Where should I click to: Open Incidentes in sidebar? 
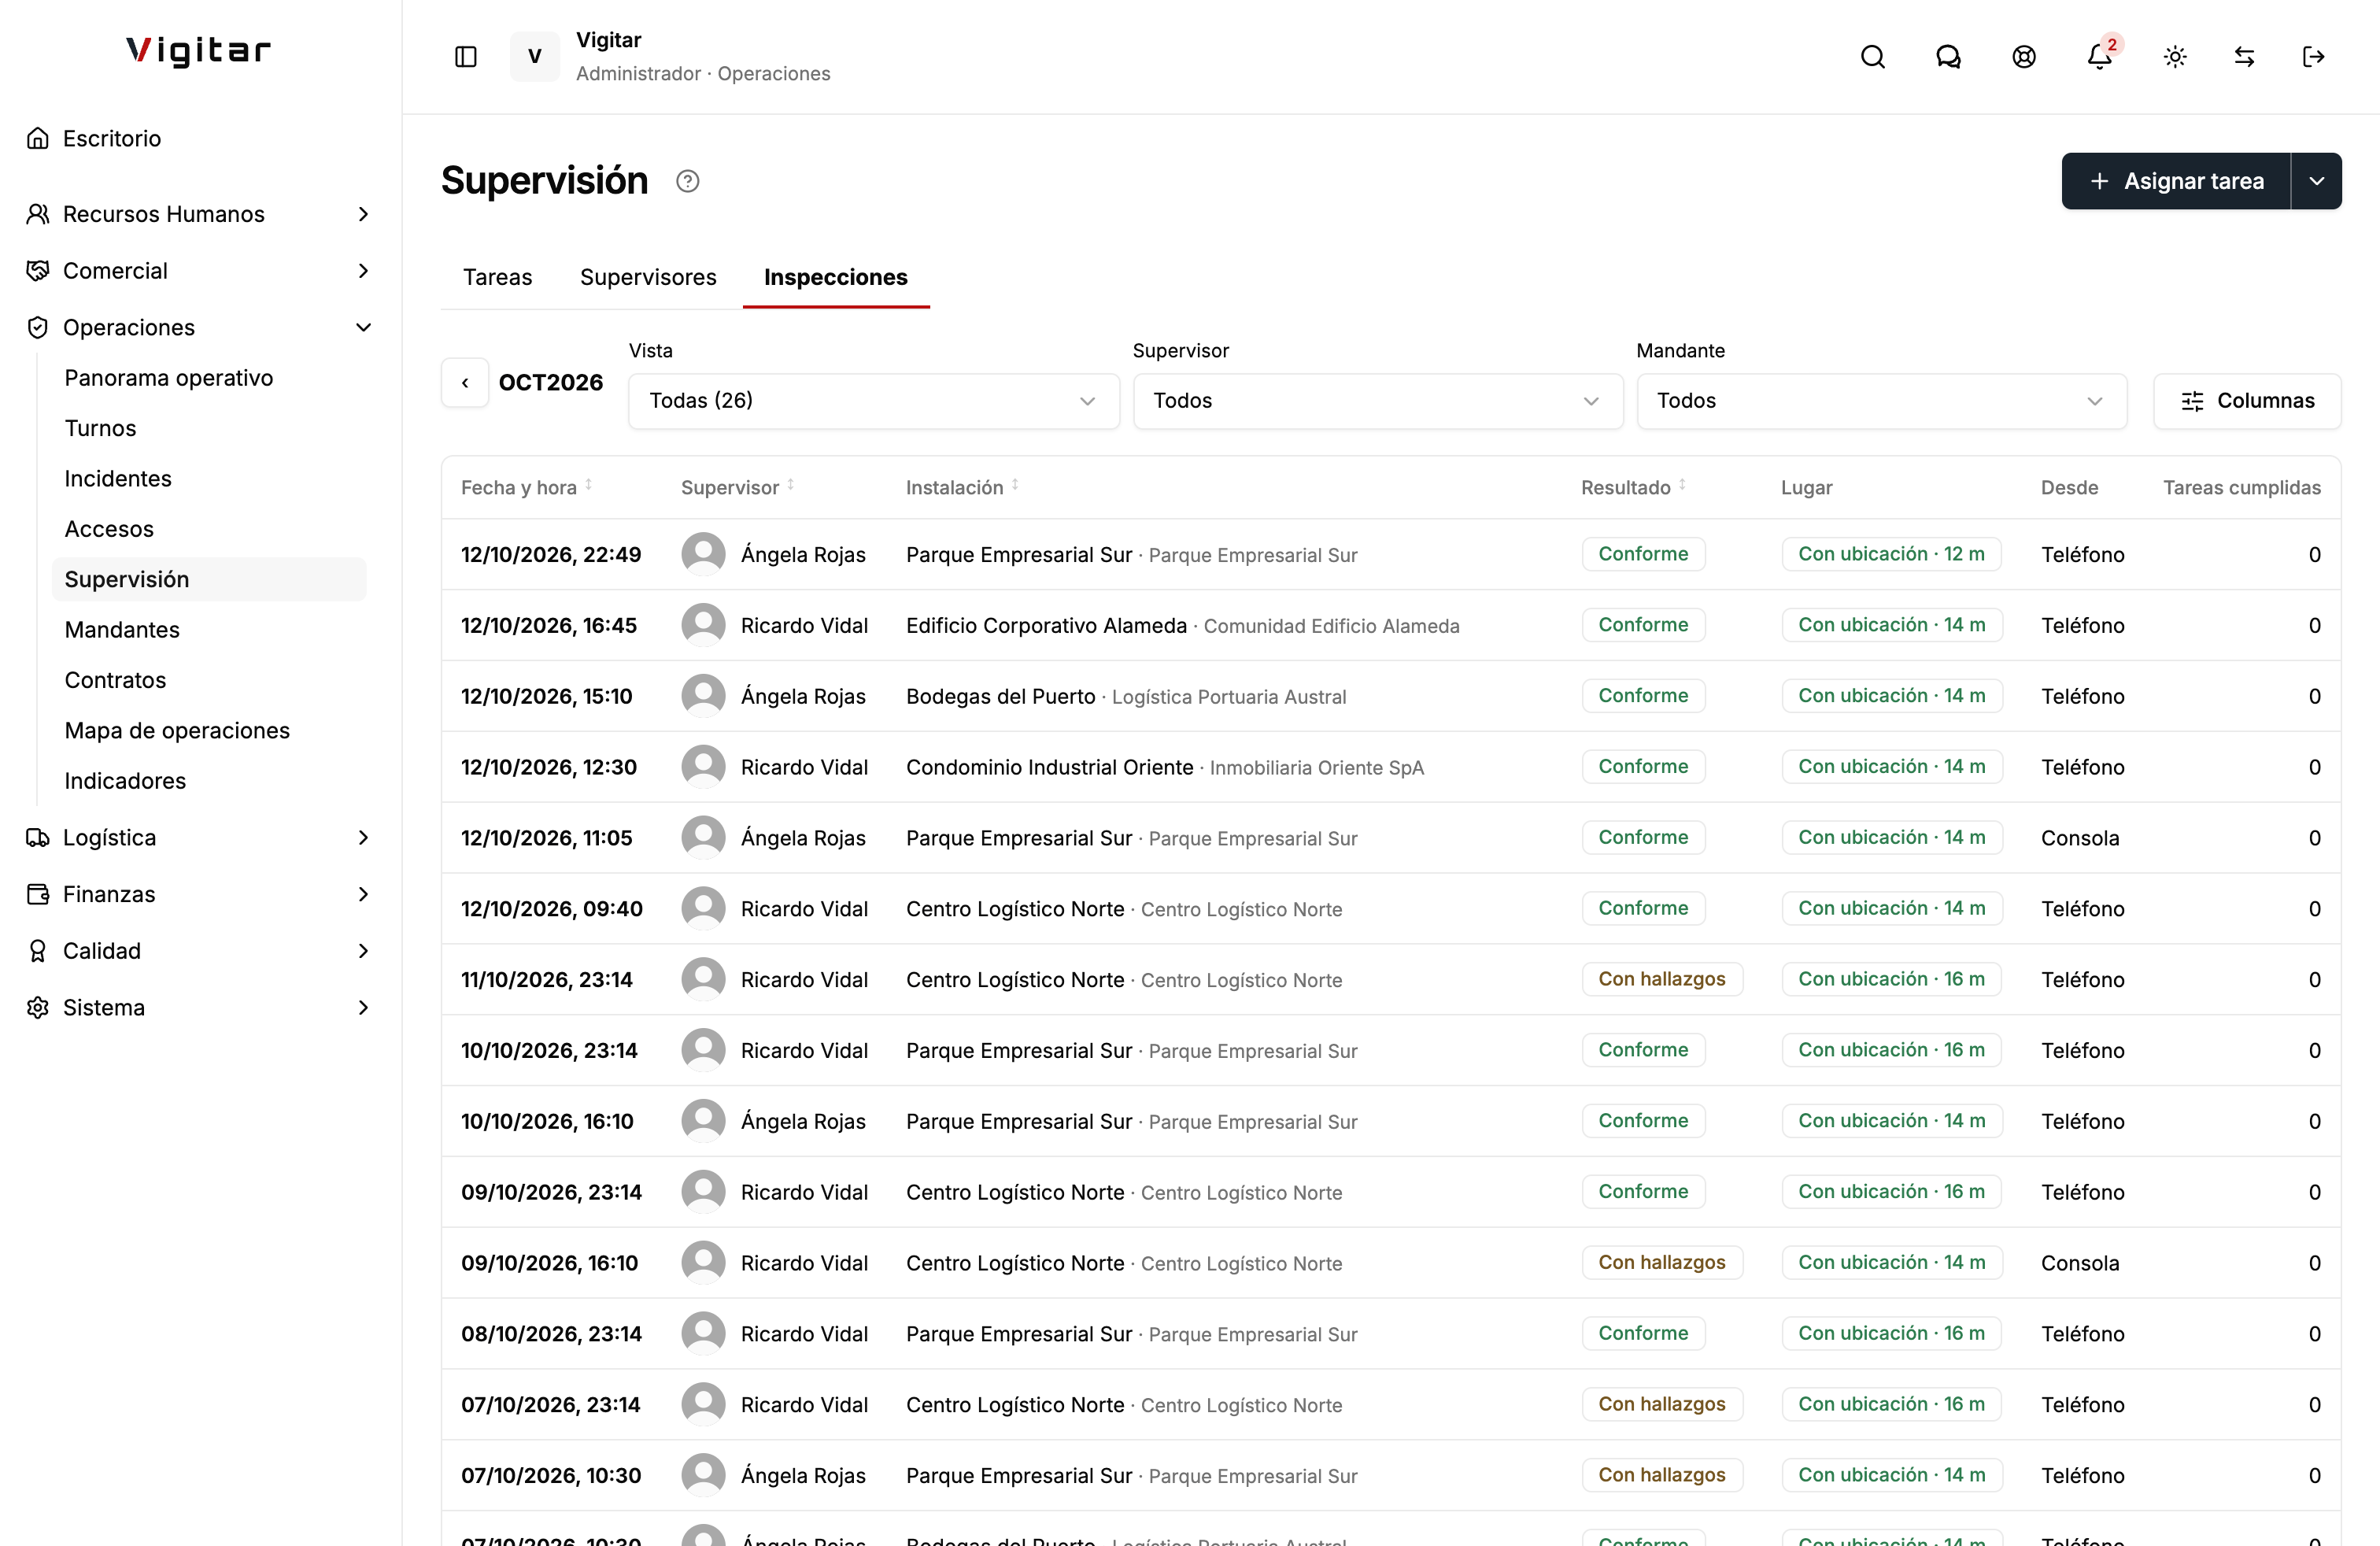coord(210,479)
